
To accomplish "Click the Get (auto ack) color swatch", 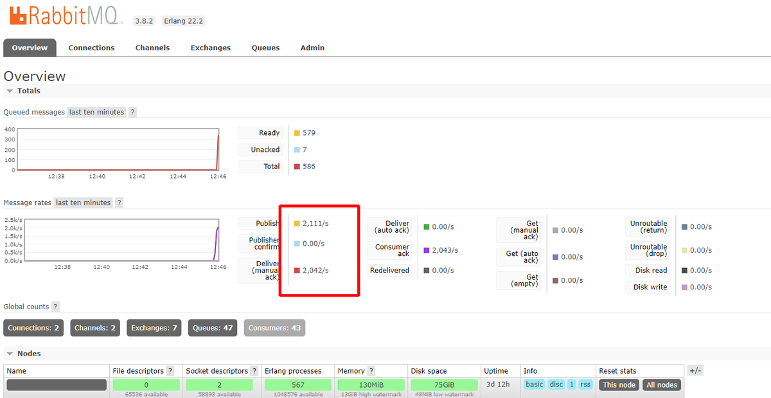I will tap(556, 257).
